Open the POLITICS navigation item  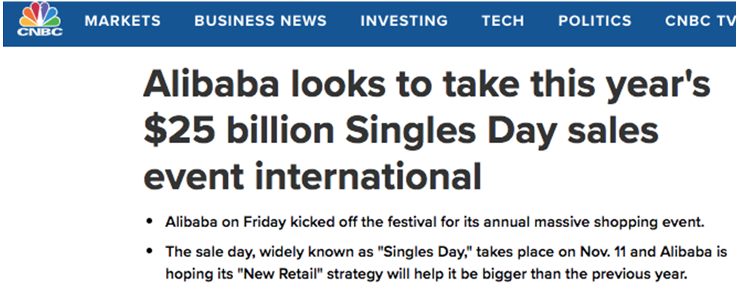(x=594, y=21)
